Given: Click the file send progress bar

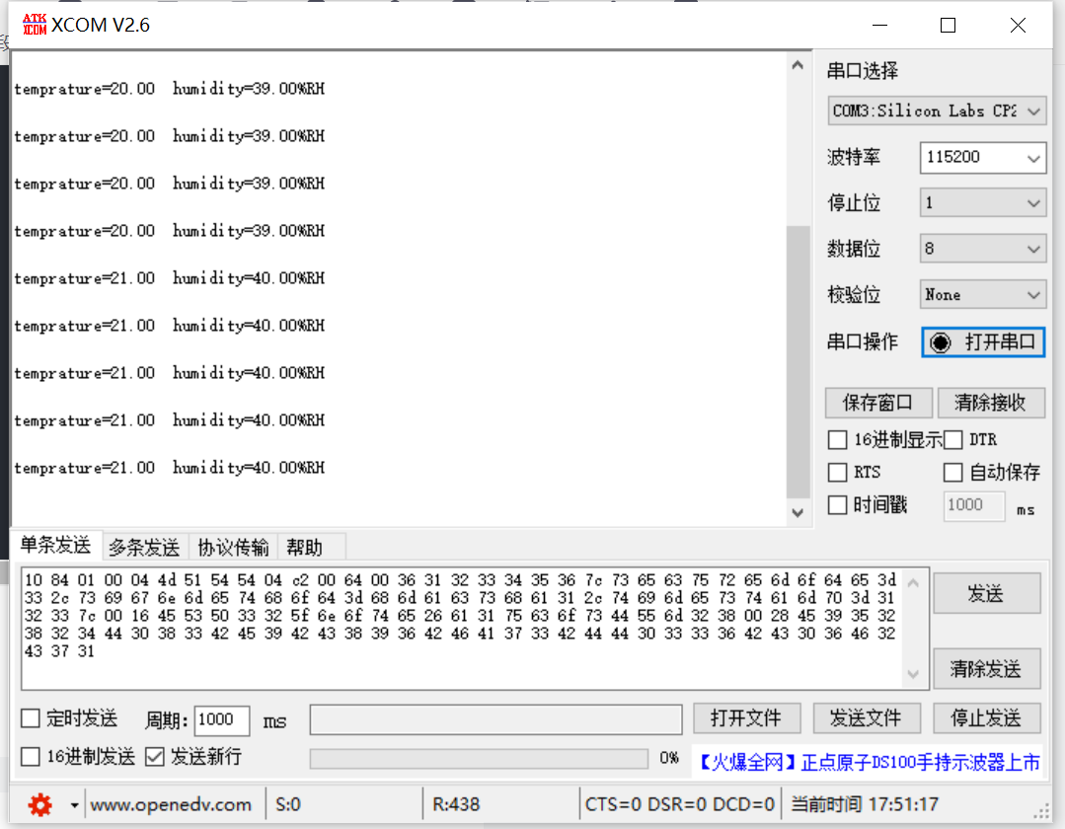Looking at the screenshot, I should 479,758.
